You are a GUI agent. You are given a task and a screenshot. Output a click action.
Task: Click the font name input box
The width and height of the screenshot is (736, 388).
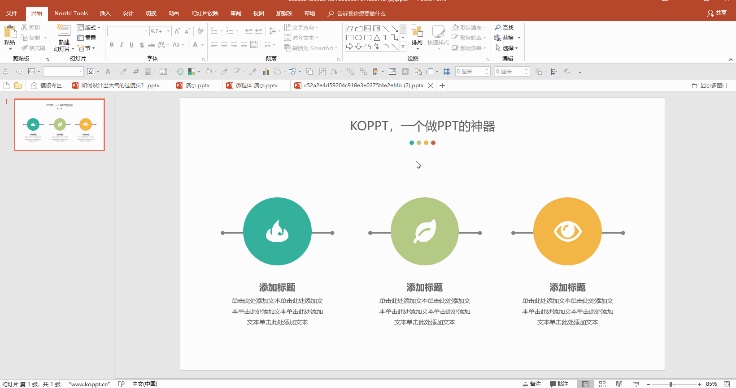coord(128,31)
